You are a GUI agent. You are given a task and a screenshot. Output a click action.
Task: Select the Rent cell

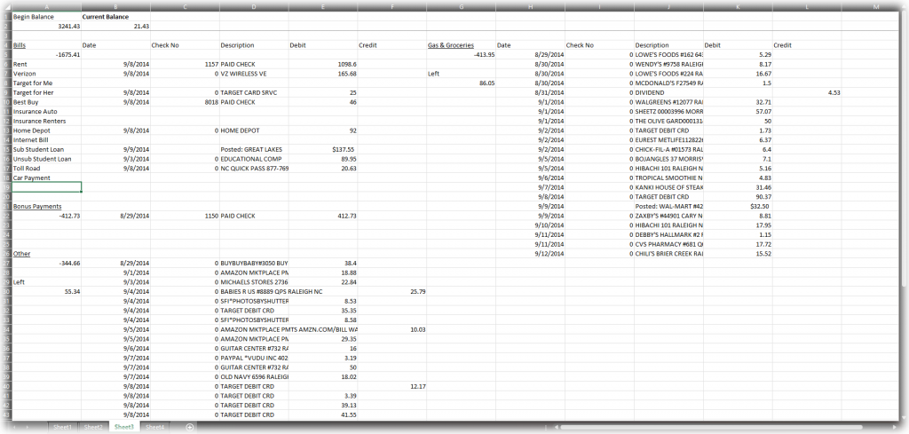point(46,64)
